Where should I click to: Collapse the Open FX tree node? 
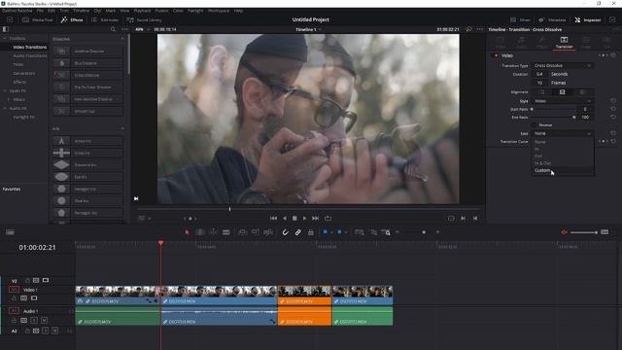pos(4,90)
